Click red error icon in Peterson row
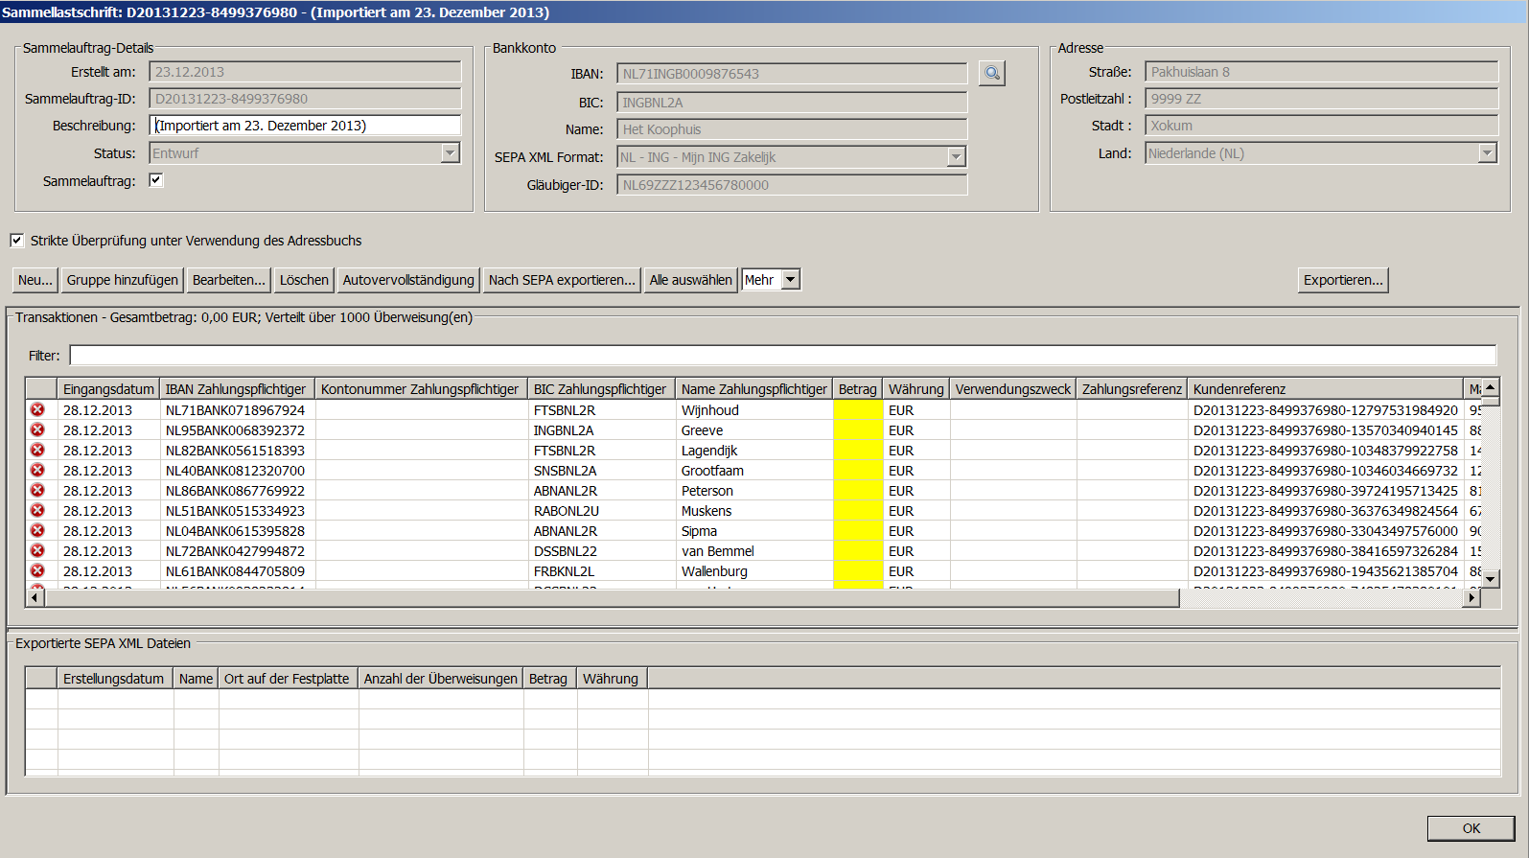The image size is (1529, 858). click(x=37, y=490)
